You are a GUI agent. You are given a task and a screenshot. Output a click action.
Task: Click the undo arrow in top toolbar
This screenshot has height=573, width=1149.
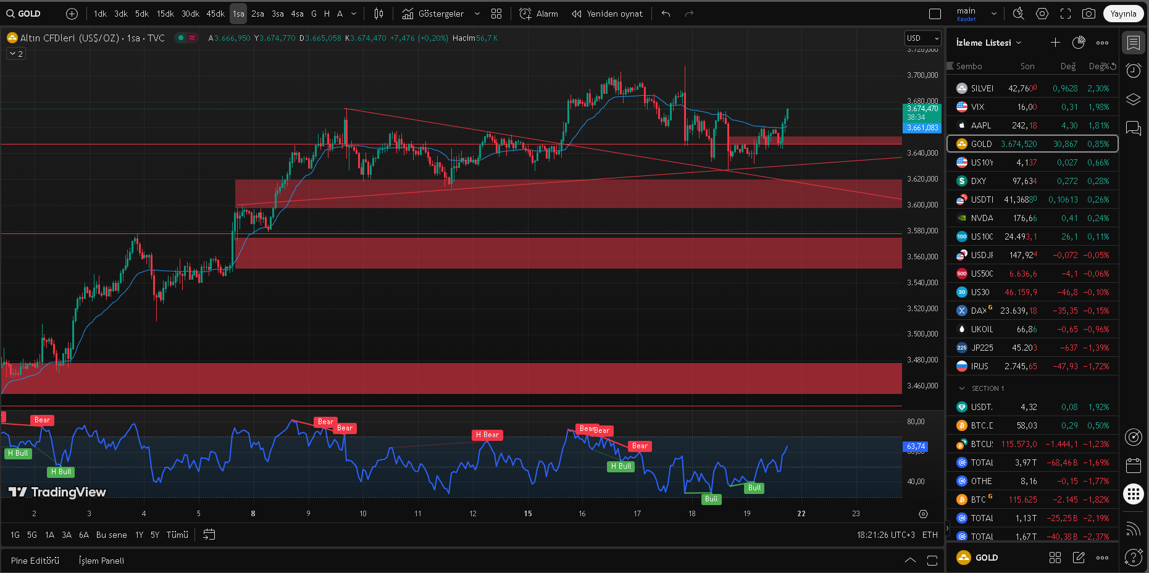(666, 14)
